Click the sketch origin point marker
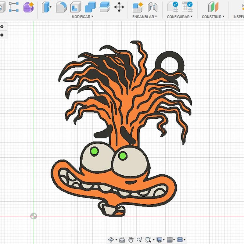244x244 pixels. 34,216
